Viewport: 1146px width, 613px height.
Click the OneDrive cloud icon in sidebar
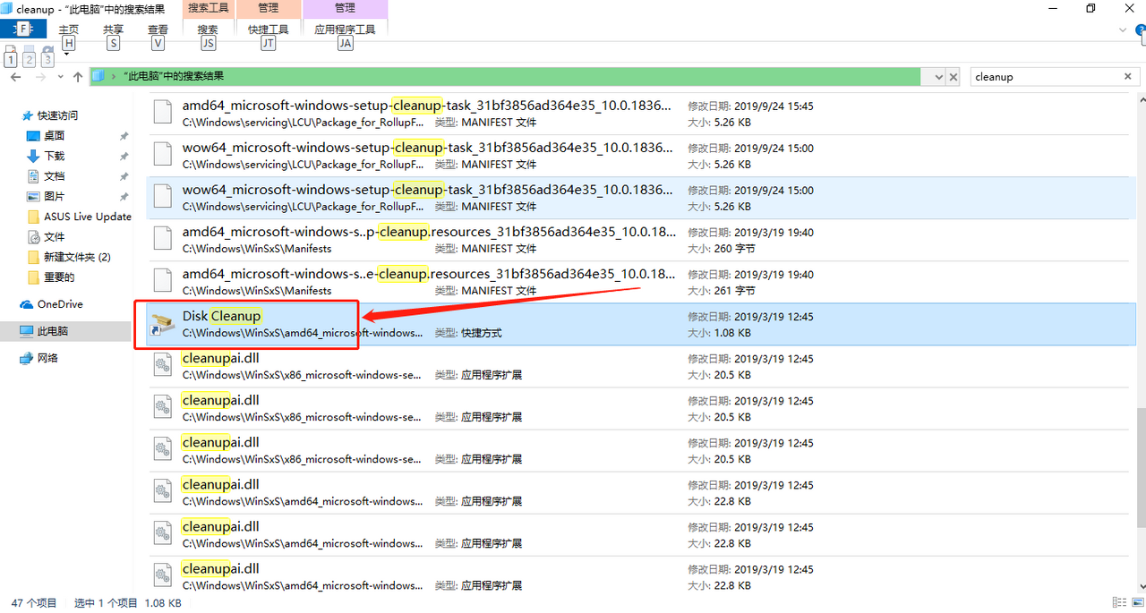coord(27,304)
